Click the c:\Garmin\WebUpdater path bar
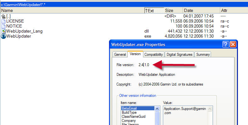248x125 pixels. point(124,5)
